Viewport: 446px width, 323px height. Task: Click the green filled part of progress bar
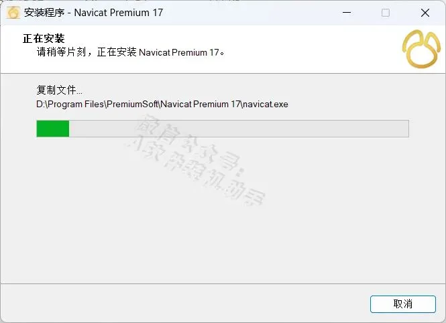point(53,129)
